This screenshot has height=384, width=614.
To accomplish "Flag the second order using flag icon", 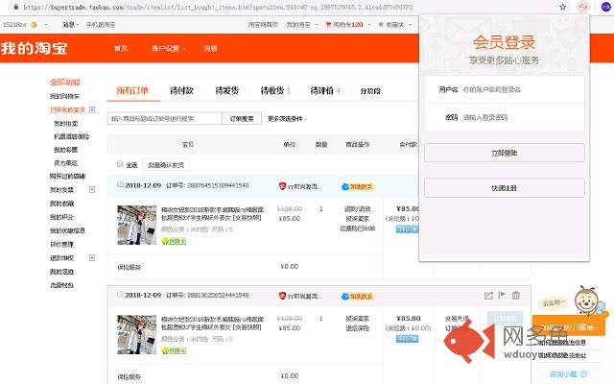I will pos(502,296).
